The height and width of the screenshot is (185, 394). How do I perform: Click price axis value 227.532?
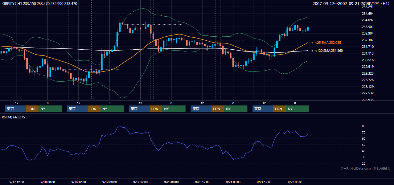pyautogui.click(x=367, y=93)
